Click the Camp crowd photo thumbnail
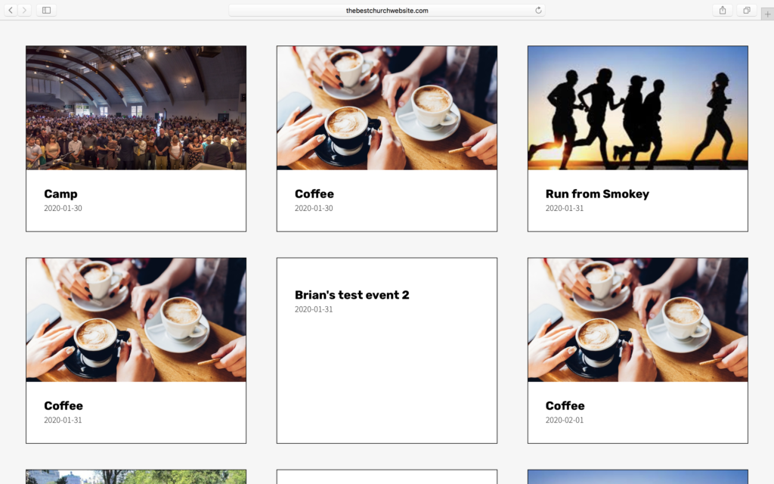Viewport: 774px width, 484px height. [136, 107]
